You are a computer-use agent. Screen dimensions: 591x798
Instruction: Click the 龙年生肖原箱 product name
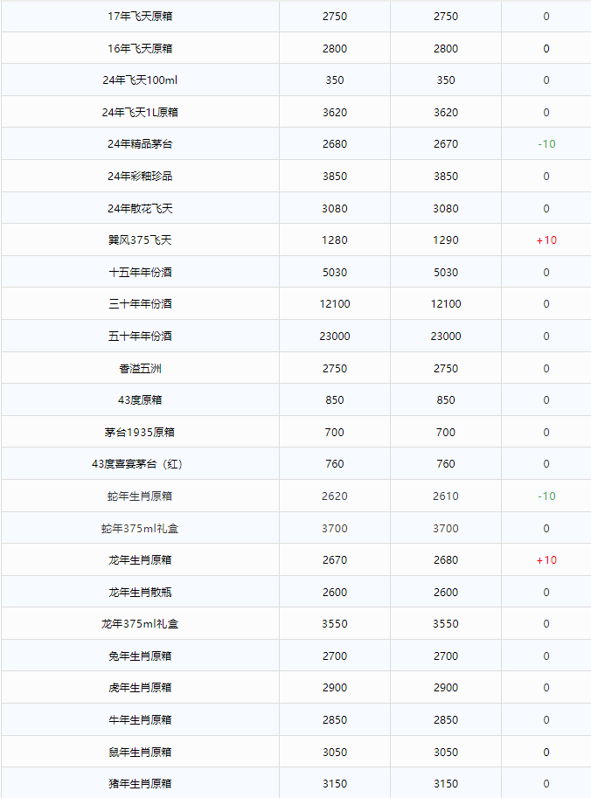point(140,559)
